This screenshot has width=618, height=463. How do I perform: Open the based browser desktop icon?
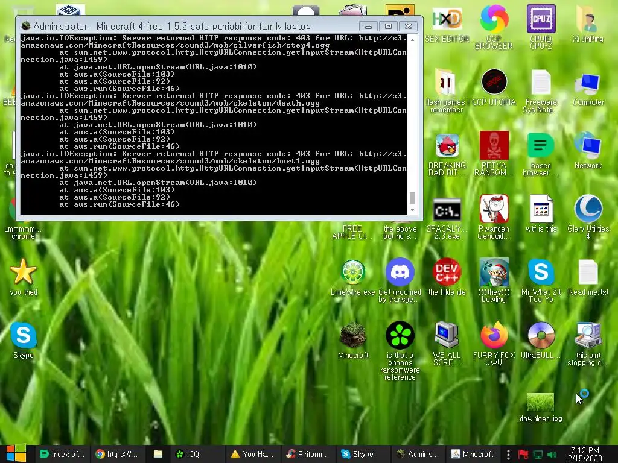[541, 145]
